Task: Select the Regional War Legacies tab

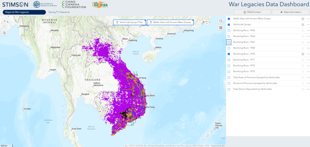Action: [23, 12]
